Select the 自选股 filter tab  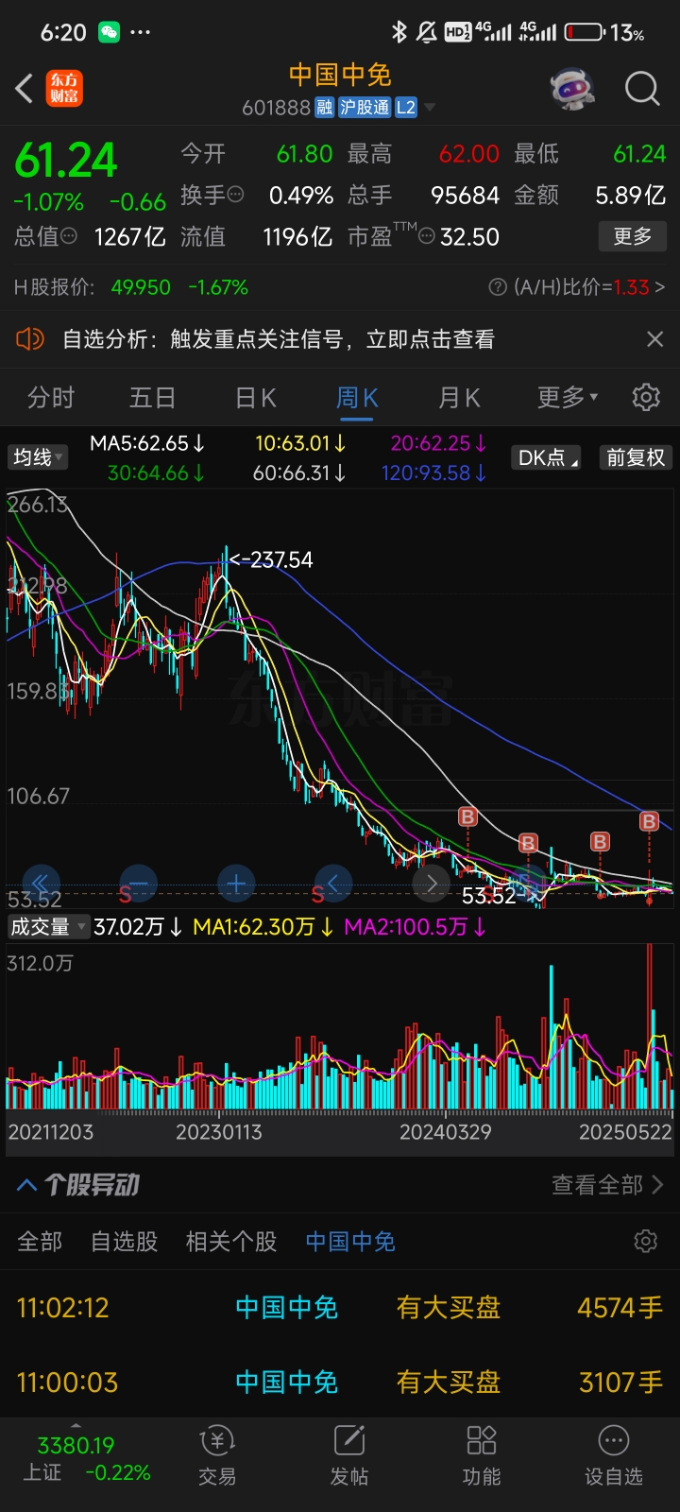(x=124, y=1242)
